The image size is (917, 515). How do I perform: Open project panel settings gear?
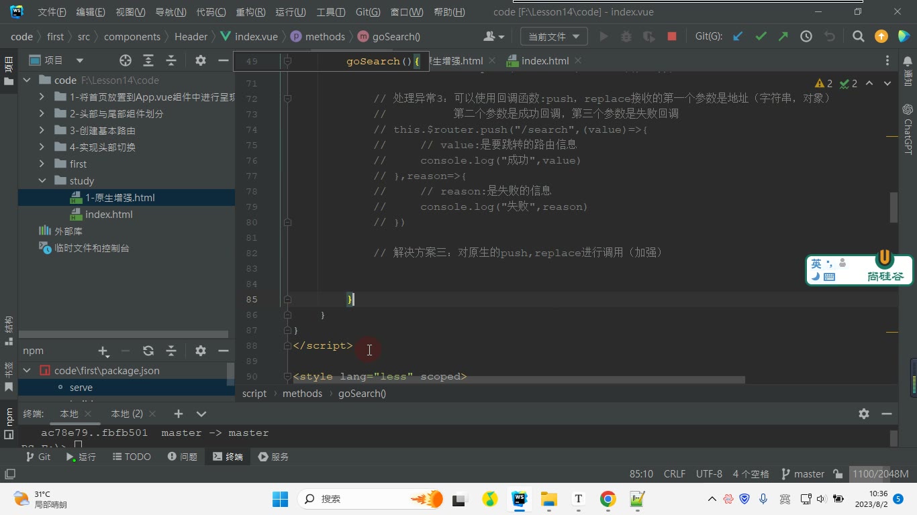200,60
